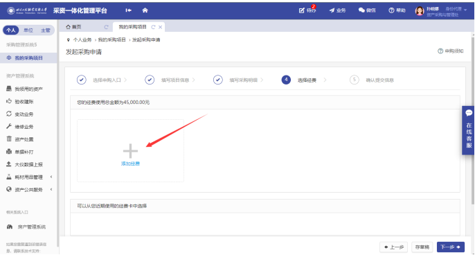
Task: Open the 待办 notifications icon
Action: point(301,10)
